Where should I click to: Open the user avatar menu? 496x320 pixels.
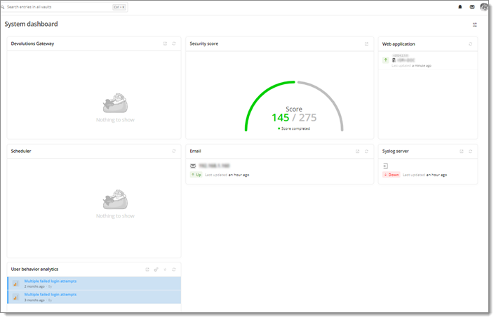click(484, 7)
